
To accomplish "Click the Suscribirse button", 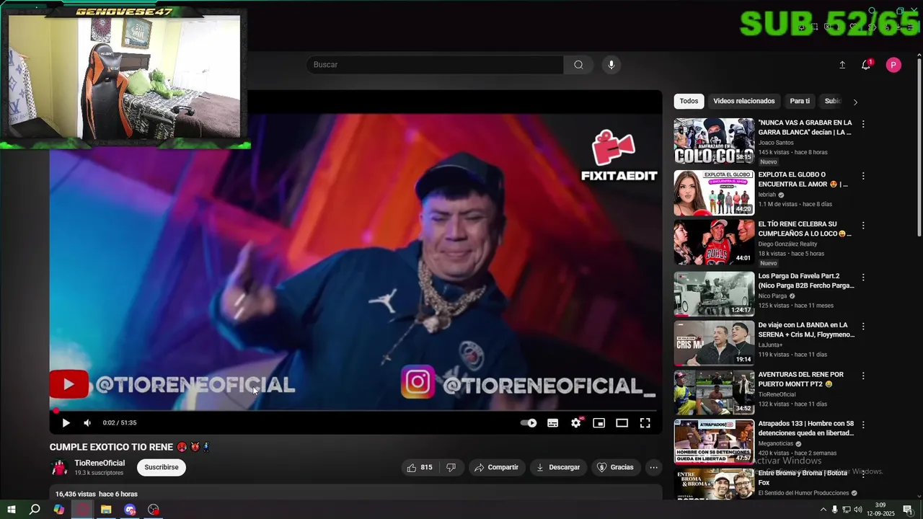I will (162, 467).
